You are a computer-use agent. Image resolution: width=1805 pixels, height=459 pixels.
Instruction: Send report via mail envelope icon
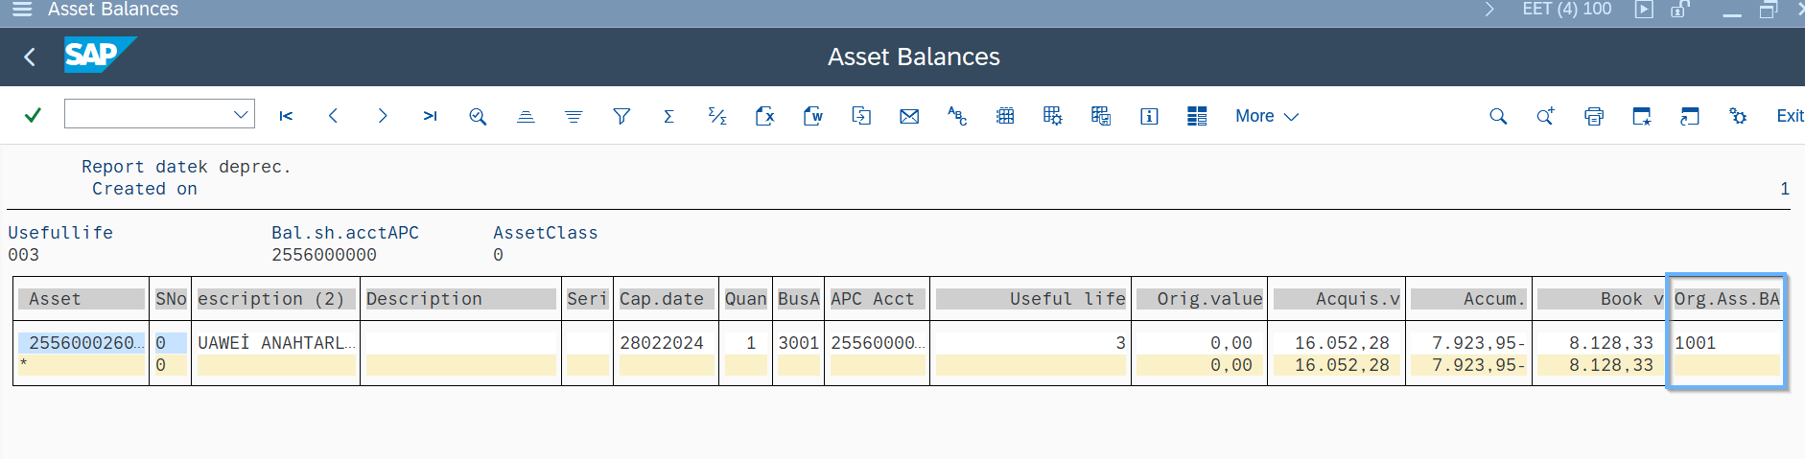point(909,116)
